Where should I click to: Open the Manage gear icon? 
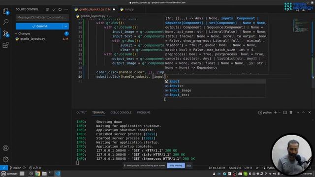click(5, 159)
